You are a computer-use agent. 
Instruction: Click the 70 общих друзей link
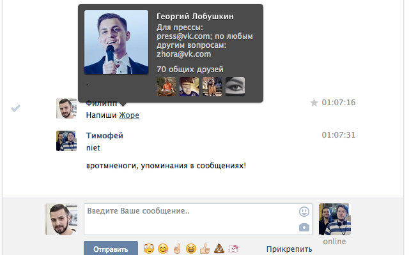[x=190, y=69]
